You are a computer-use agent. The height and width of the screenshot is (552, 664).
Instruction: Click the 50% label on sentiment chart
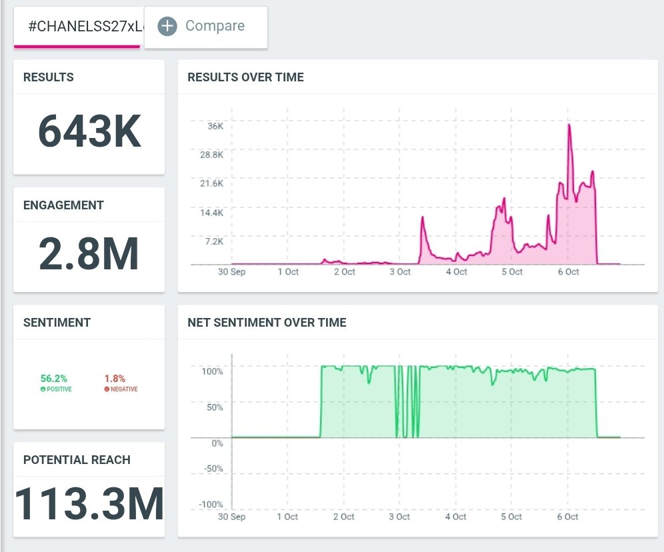click(215, 407)
